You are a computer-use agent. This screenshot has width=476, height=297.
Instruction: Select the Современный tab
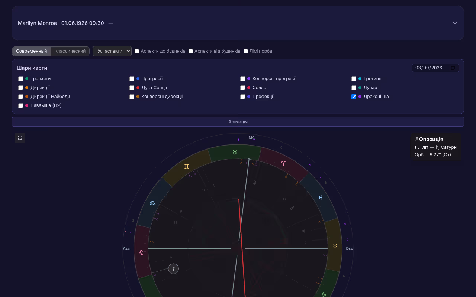coord(32,51)
